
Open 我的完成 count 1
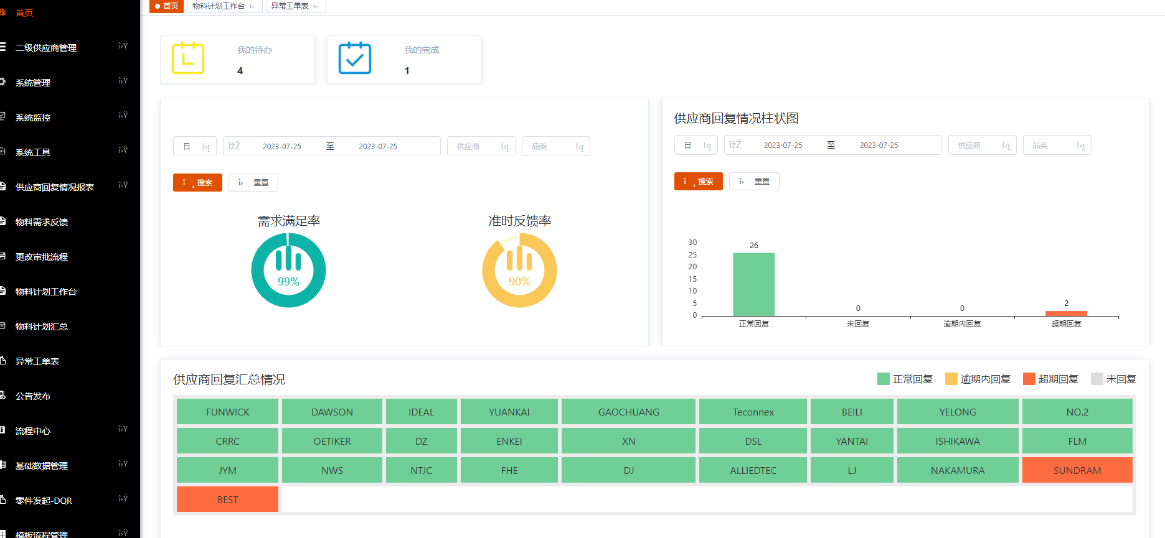[x=407, y=71]
